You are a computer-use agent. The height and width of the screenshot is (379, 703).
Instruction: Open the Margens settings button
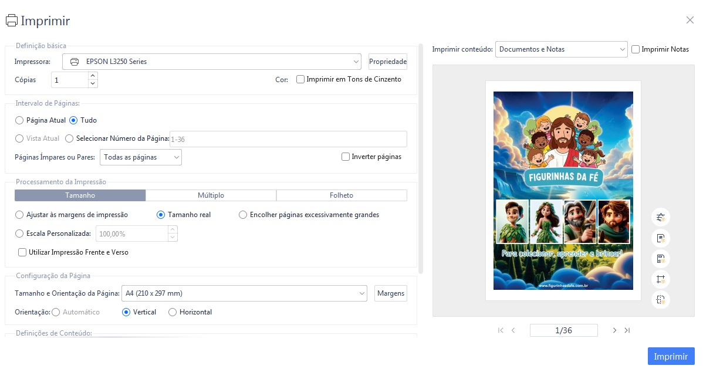(x=391, y=293)
